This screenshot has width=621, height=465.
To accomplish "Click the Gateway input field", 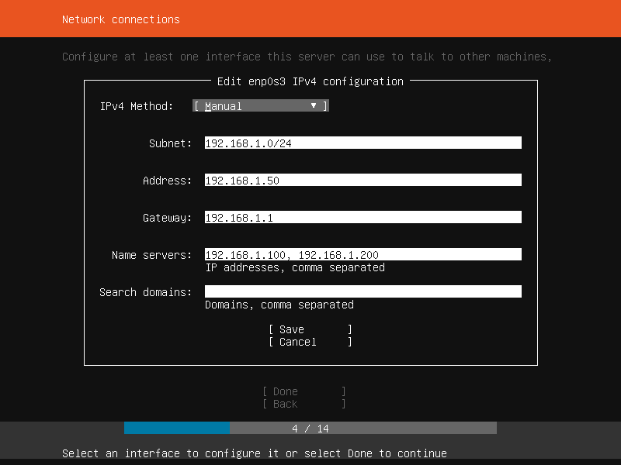I will coord(363,218).
